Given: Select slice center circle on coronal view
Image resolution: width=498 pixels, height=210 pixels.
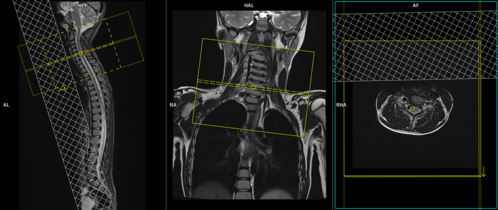Looking at the screenshot, I should pos(253,87).
